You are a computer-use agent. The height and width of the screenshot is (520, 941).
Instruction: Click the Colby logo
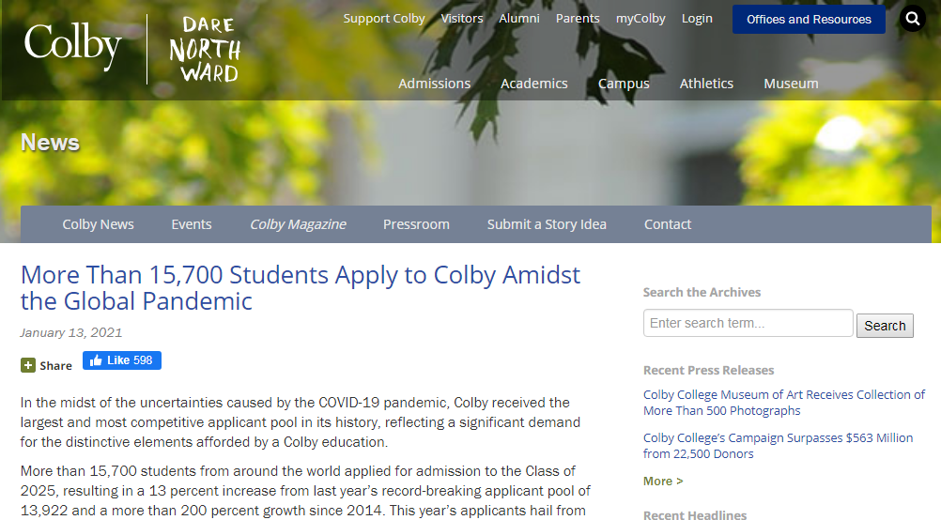73,46
